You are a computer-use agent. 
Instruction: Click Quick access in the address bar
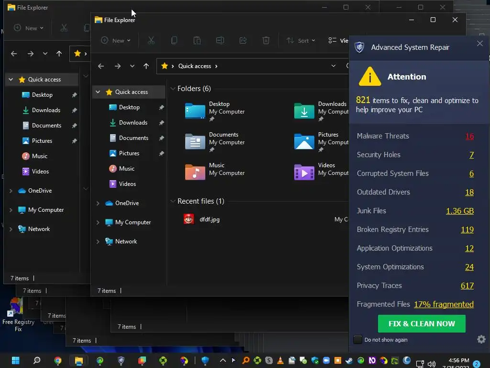point(194,66)
